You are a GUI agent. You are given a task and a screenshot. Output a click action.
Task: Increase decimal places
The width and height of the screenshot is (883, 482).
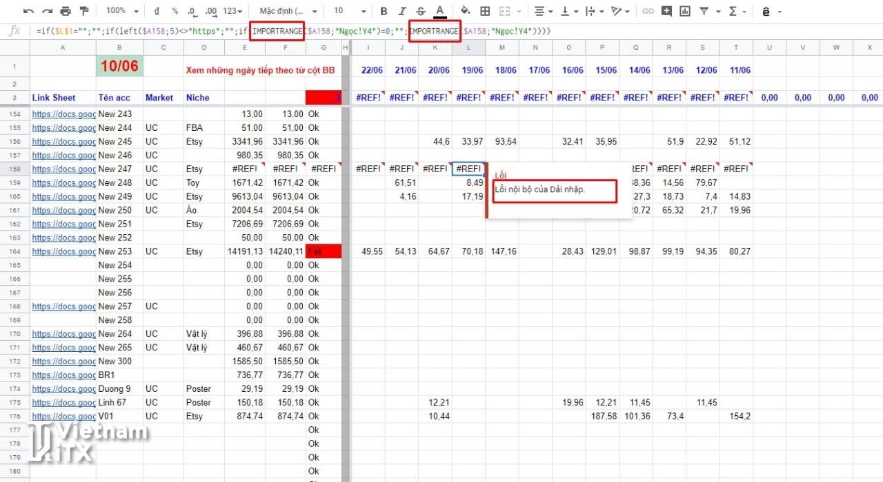212,11
